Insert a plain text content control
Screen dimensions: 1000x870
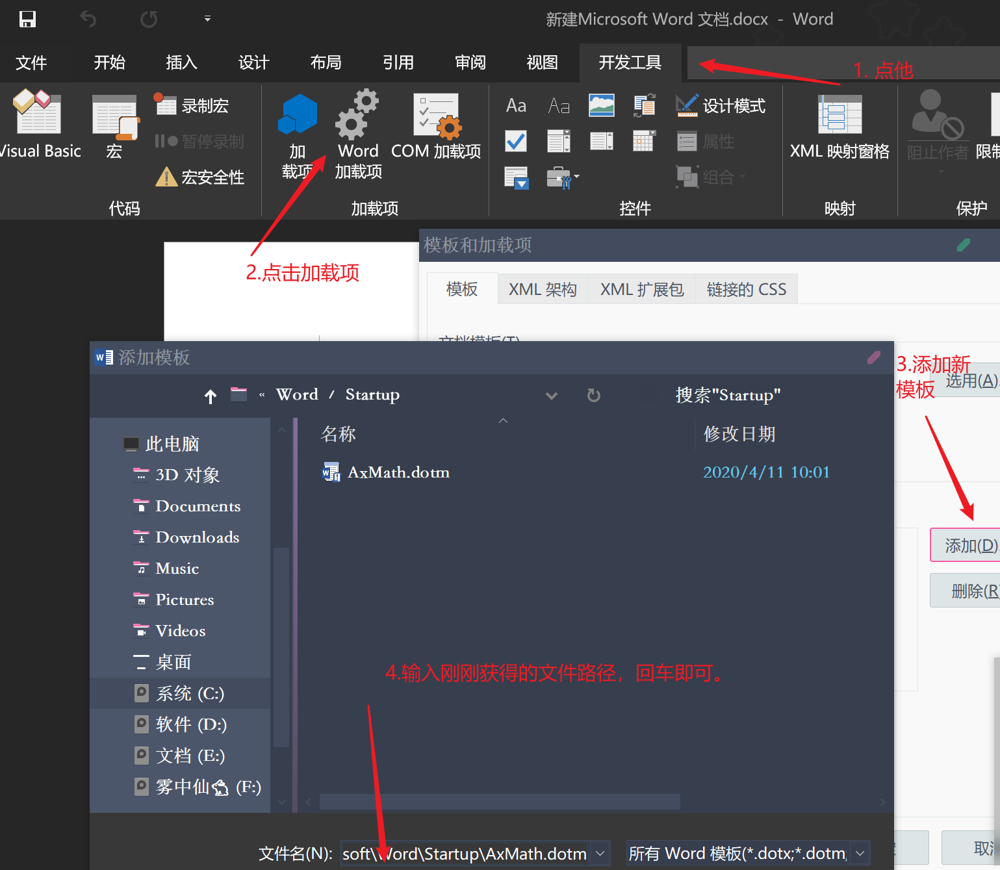click(559, 105)
